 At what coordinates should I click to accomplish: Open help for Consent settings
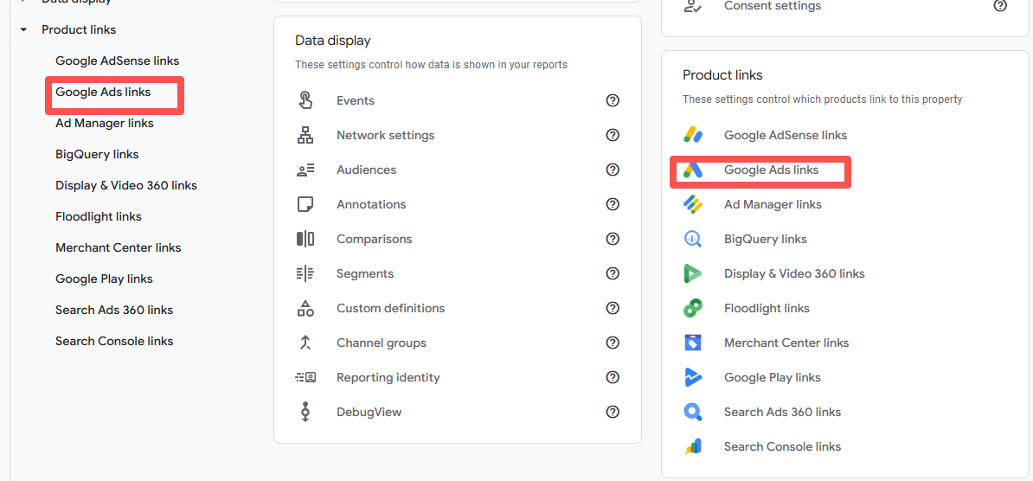point(1000,6)
